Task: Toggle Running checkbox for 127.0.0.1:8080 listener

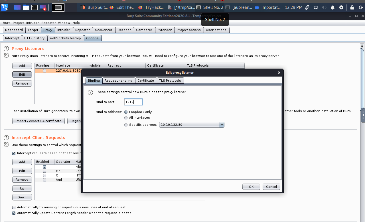Action: [x=45, y=71]
